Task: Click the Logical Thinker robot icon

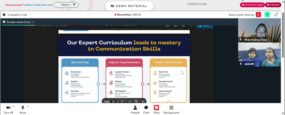Action: pyautogui.click(x=111, y=73)
